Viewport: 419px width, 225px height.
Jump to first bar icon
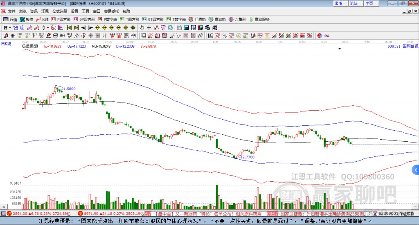coord(69,28)
